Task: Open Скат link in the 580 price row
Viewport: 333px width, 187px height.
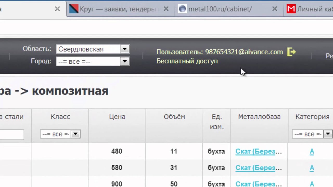Action: (x=258, y=168)
